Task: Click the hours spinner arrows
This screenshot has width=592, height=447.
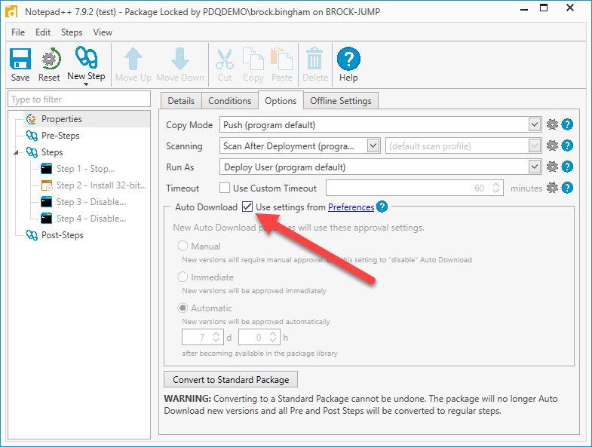Action: (x=273, y=337)
